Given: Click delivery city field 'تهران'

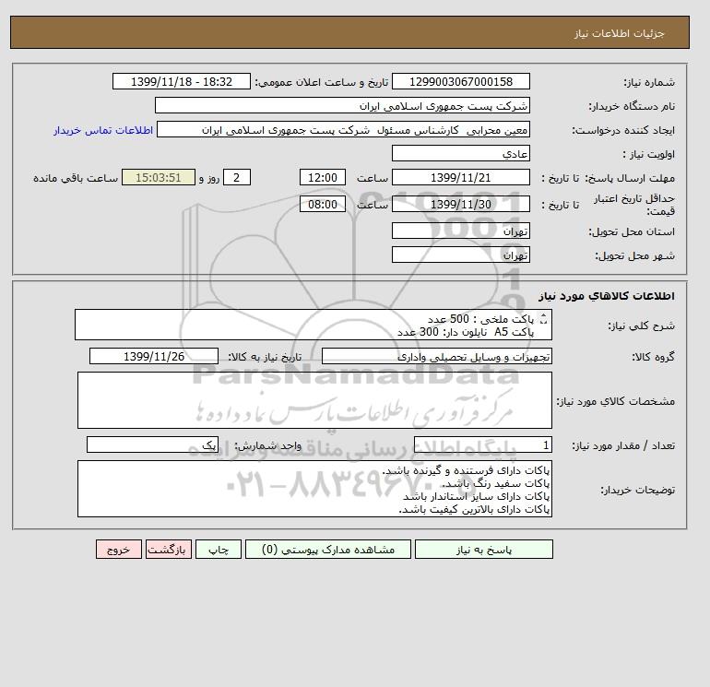Looking at the screenshot, I should 460,255.
